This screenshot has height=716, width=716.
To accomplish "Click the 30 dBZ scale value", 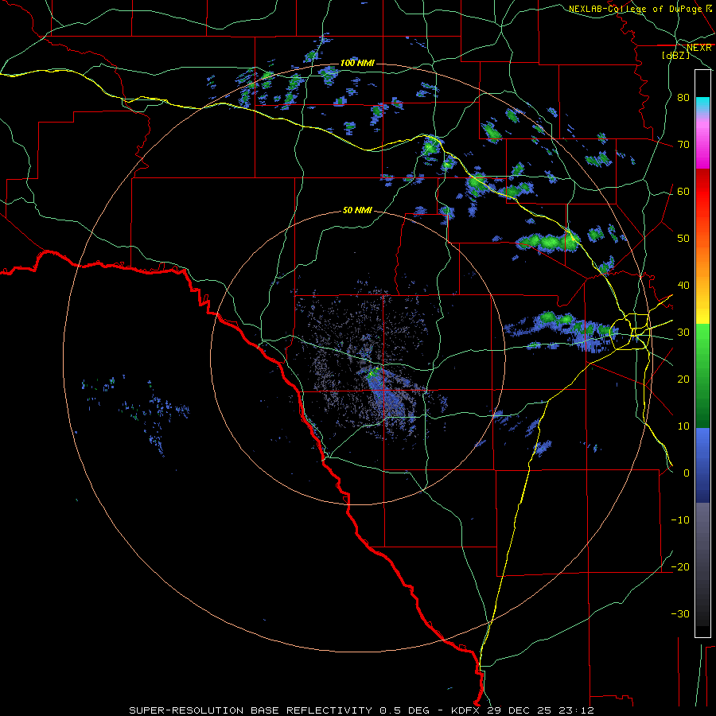I will (x=683, y=333).
